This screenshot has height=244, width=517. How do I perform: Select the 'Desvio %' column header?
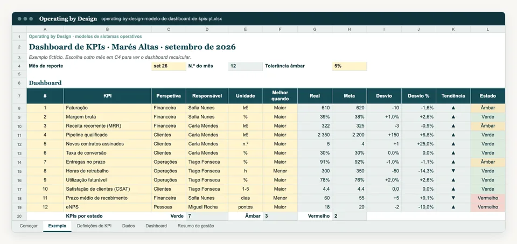tap(418, 96)
